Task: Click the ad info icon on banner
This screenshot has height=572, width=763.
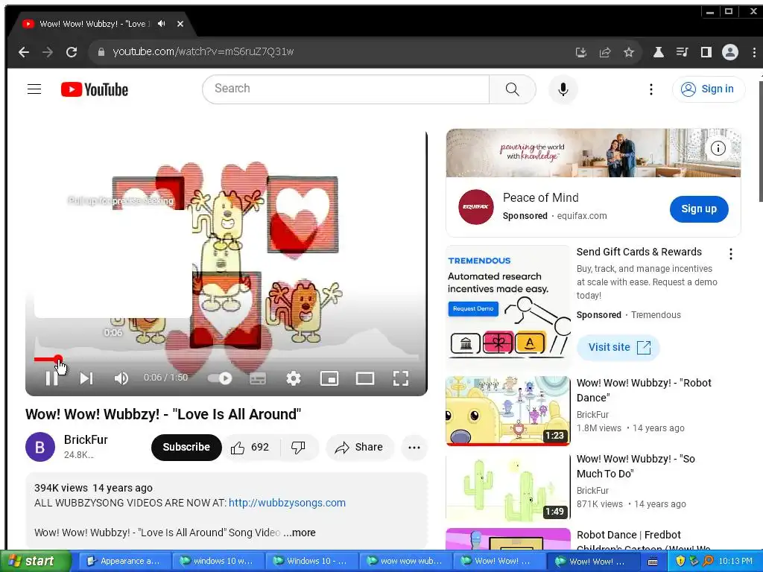Action: 718,148
